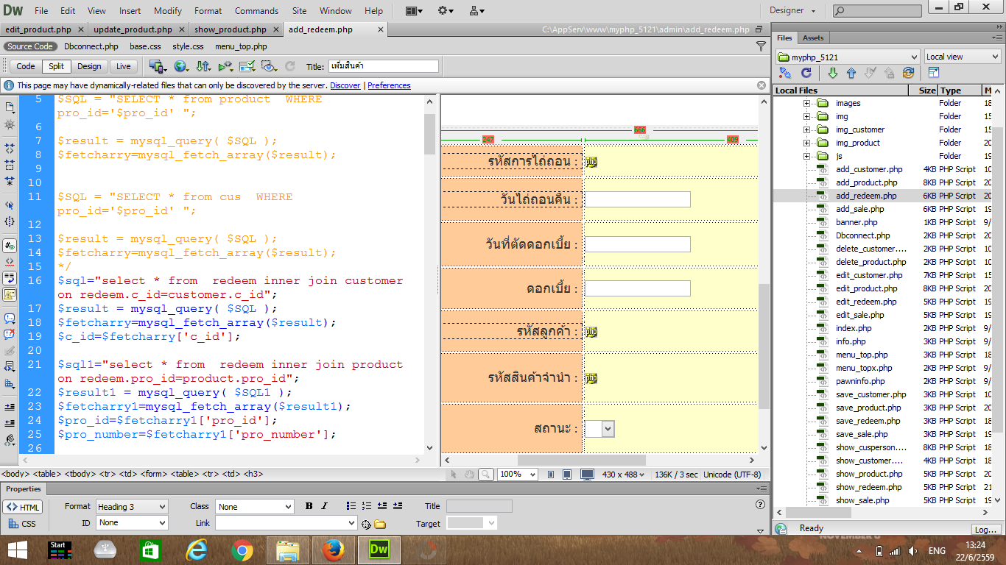Click the Synchronize files icon
This screenshot has height=565, width=1006.
[908, 73]
